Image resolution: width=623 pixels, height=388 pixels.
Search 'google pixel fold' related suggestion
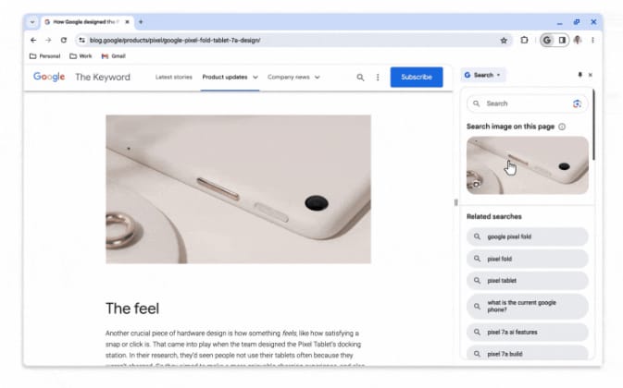(x=528, y=236)
